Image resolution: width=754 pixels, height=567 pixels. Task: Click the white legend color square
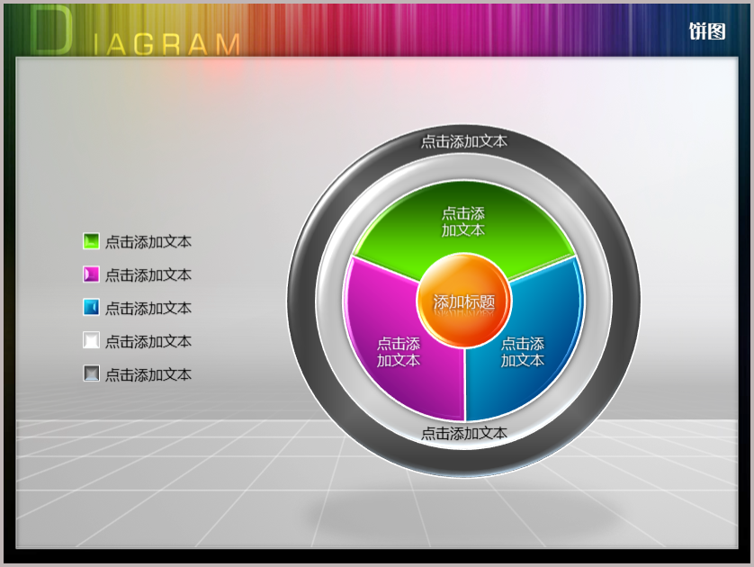[92, 340]
